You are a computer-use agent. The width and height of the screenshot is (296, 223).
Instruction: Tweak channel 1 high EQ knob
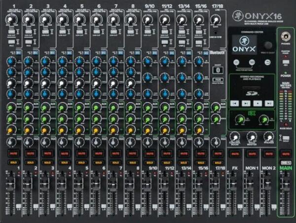coord(11,61)
